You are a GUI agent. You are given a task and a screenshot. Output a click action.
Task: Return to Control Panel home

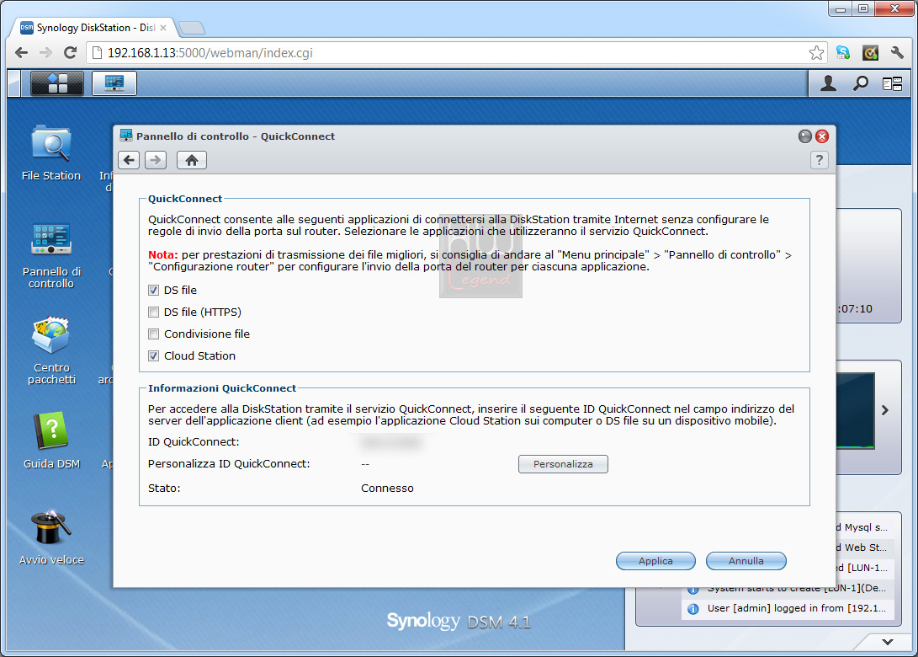point(192,160)
